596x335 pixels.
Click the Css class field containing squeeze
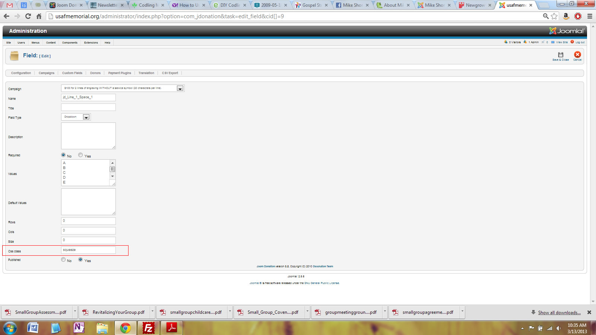(88, 250)
